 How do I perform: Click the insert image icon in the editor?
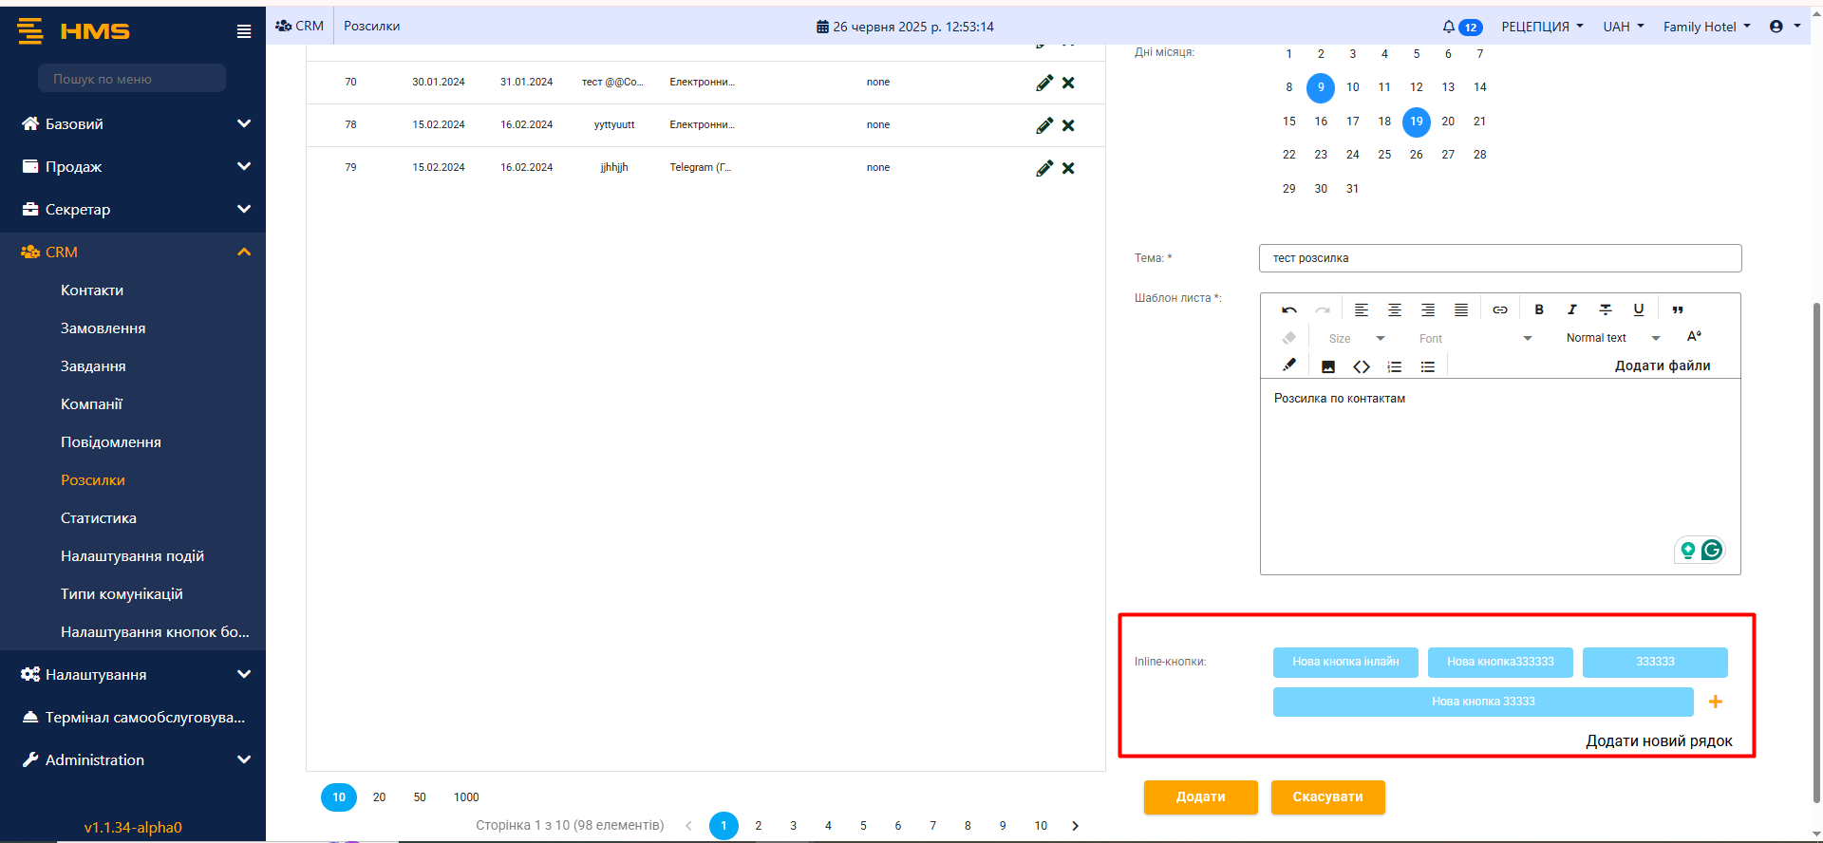pos(1327,366)
